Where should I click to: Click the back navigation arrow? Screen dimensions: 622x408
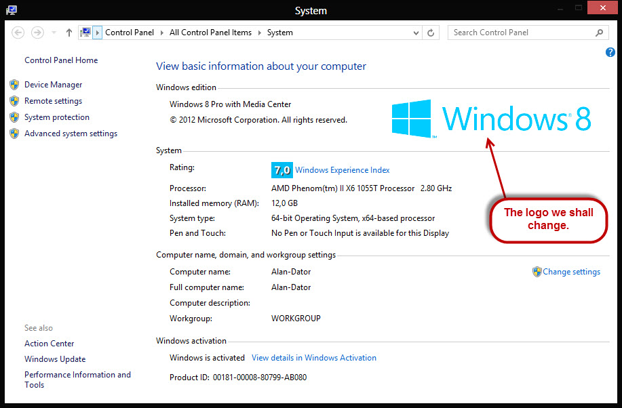(x=18, y=32)
